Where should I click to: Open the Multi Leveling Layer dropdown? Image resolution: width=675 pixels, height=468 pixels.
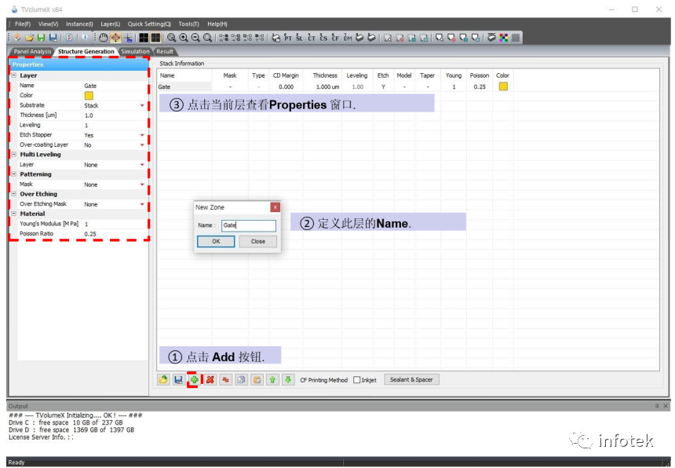(142, 165)
